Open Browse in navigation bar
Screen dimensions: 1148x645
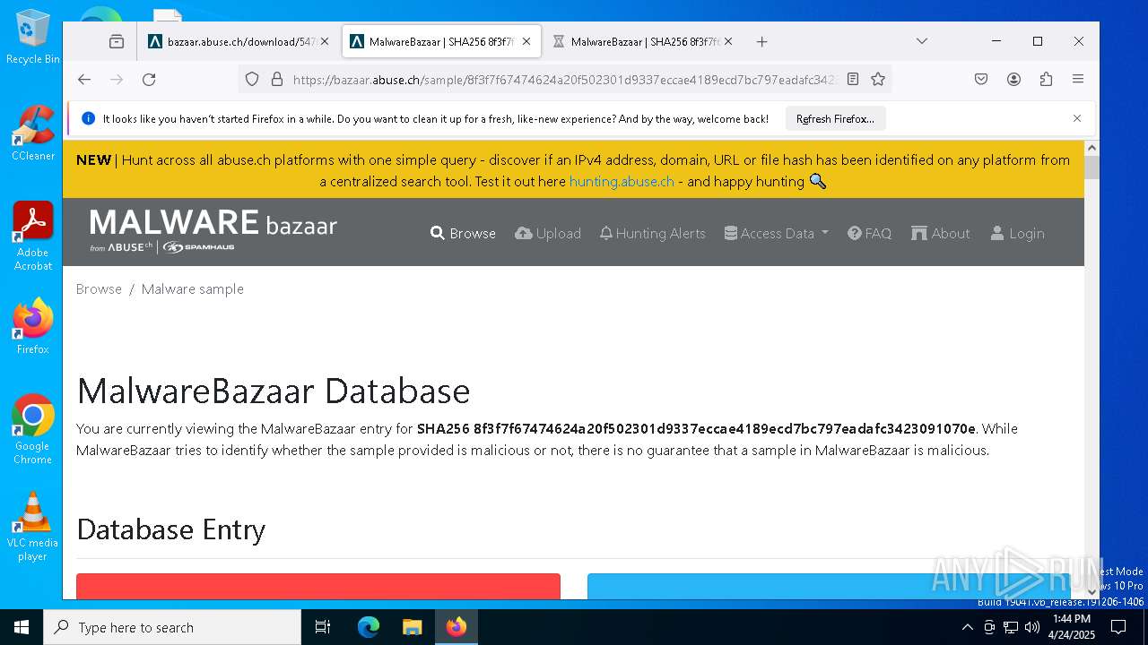[x=463, y=233]
